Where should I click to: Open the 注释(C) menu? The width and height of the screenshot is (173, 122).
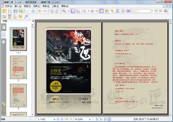click(x=36, y=6)
